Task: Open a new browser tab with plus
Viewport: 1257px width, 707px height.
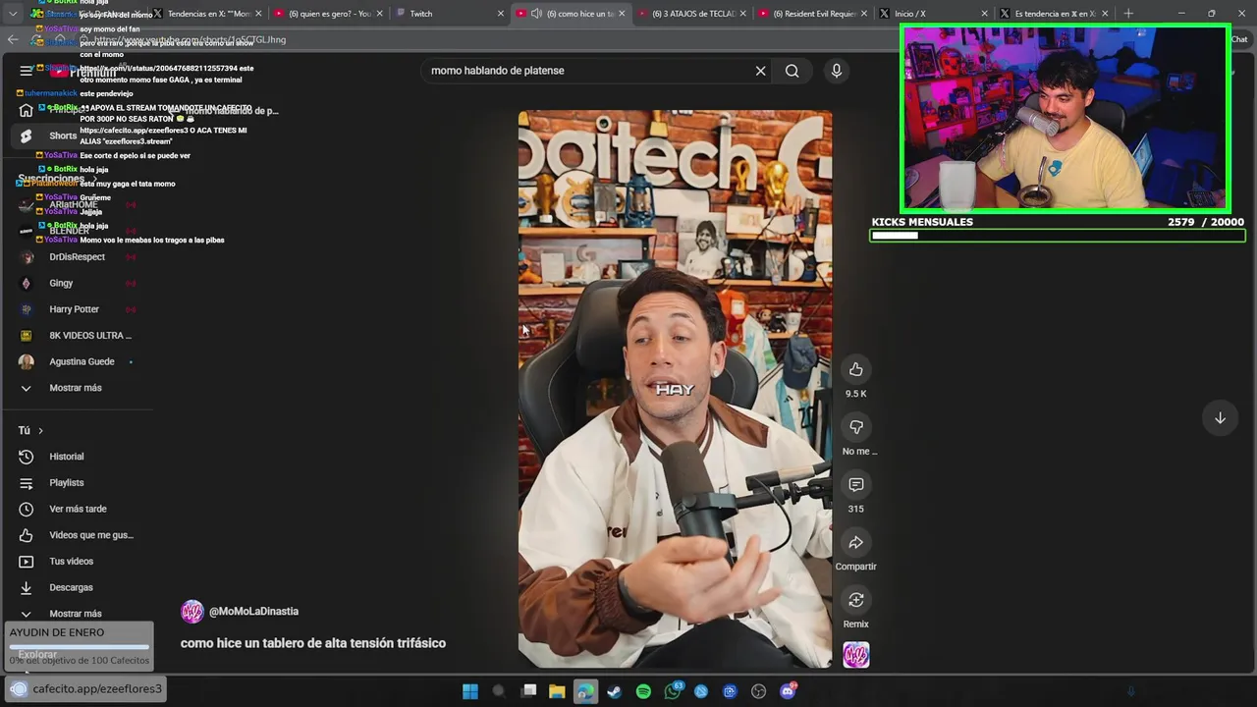Action: pos(1128,14)
